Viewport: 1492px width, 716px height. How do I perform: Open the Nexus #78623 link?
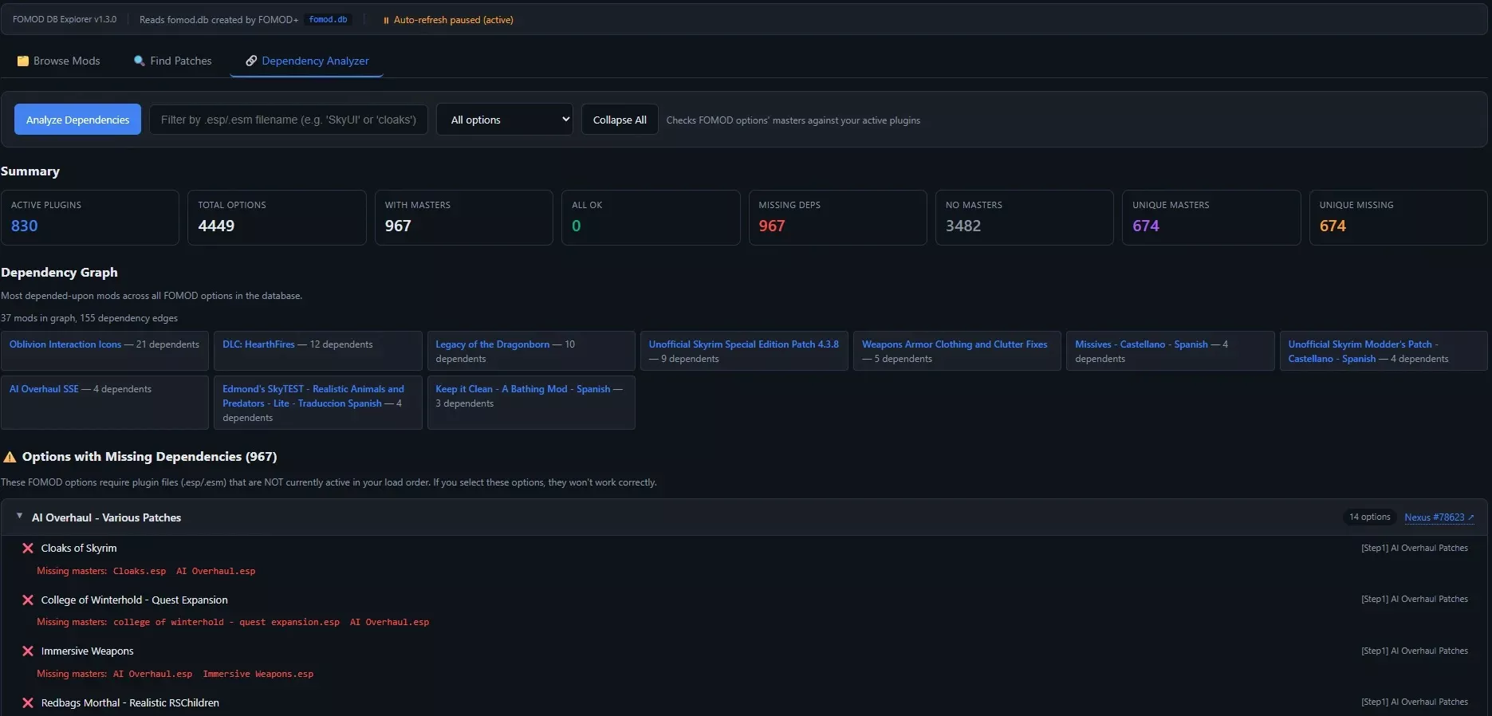[1439, 517]
